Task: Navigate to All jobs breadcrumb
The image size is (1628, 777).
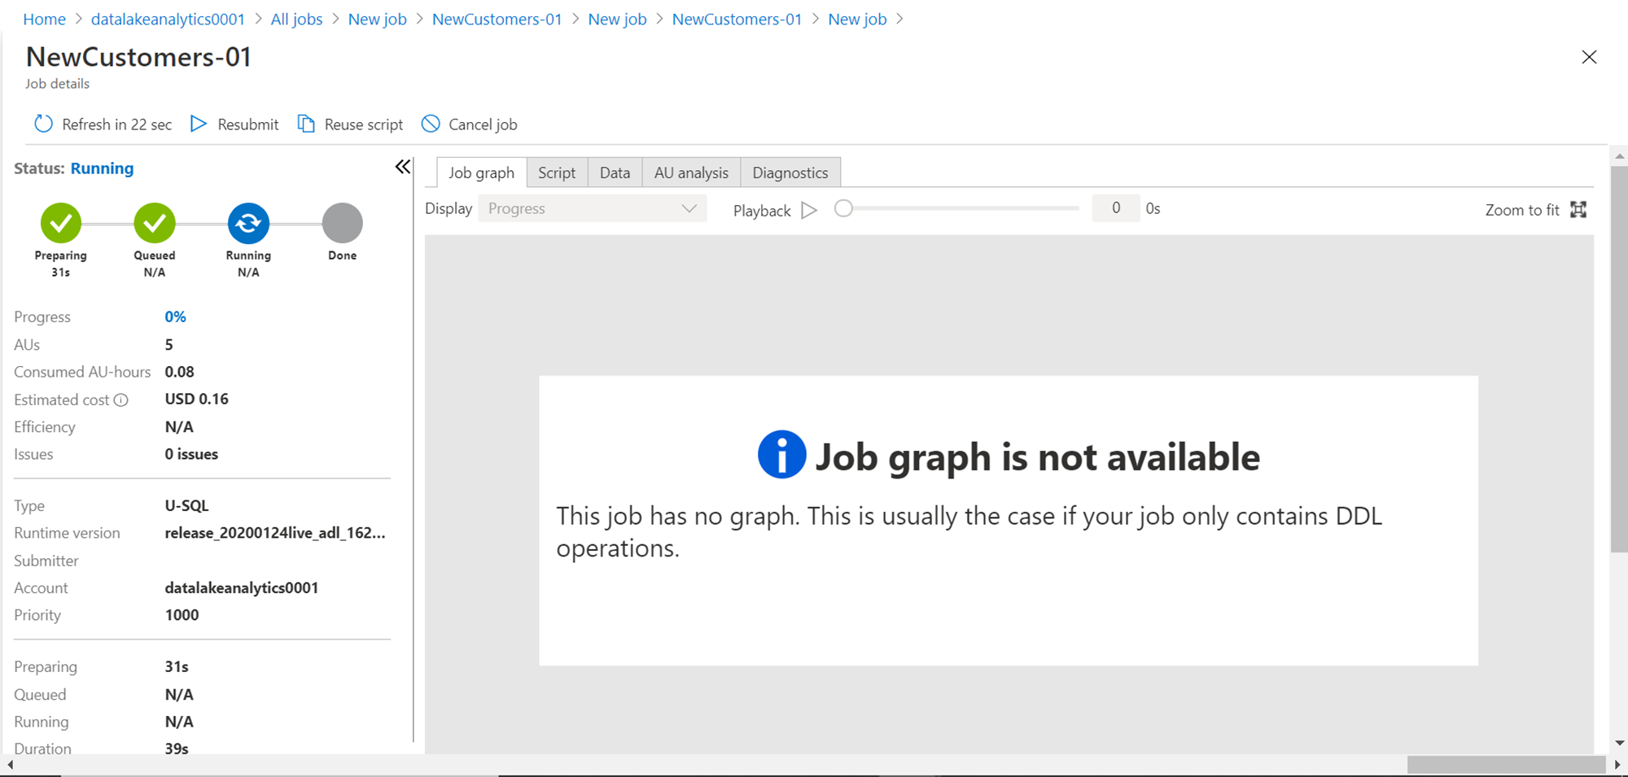Action: pyautogui.click(x=296, y=19)
